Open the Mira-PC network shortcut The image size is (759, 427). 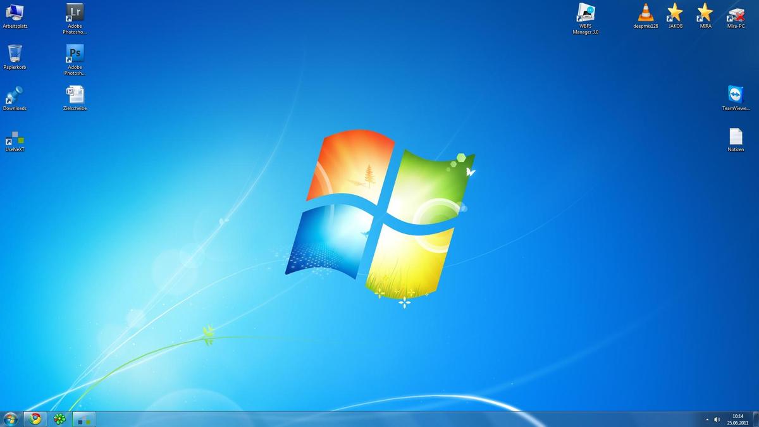coord(736,13)
